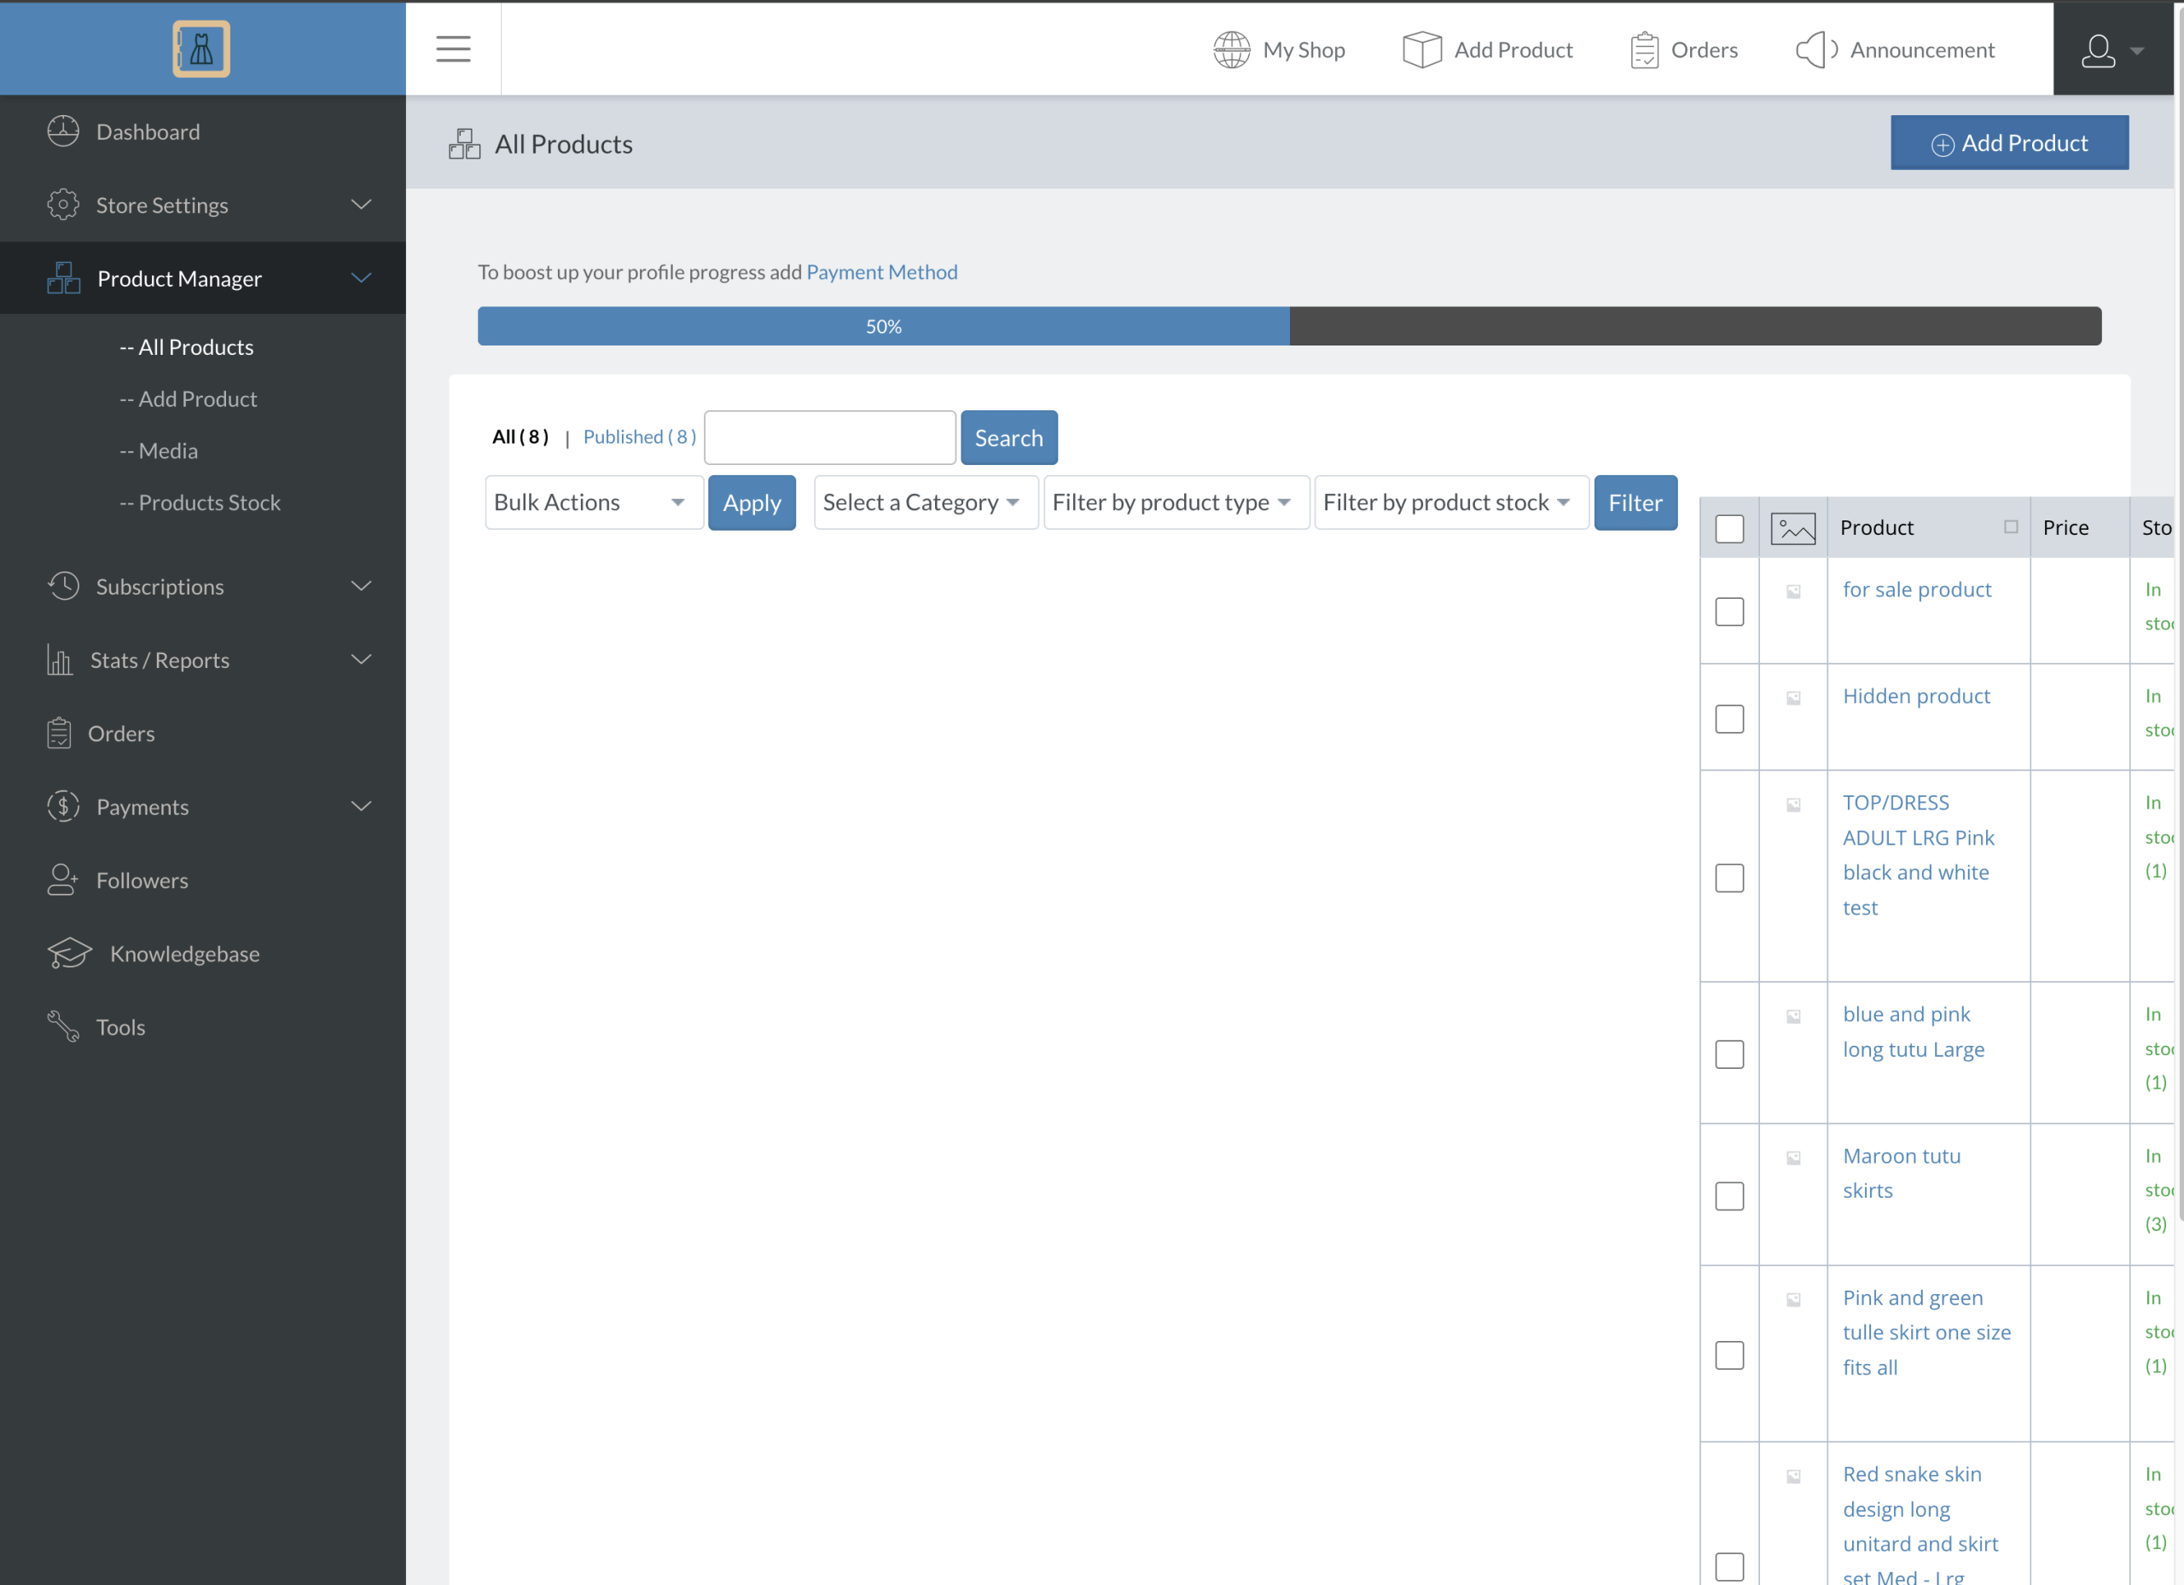Image resolution: width=2184 pixels, height=1585 pixels.
Task: Check the Hidden product row checkbox
Action: pos(1728,718)
